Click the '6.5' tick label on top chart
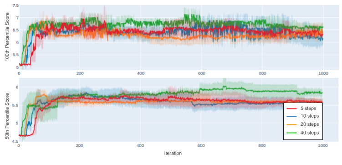The image size is (342, 165). 15,30
